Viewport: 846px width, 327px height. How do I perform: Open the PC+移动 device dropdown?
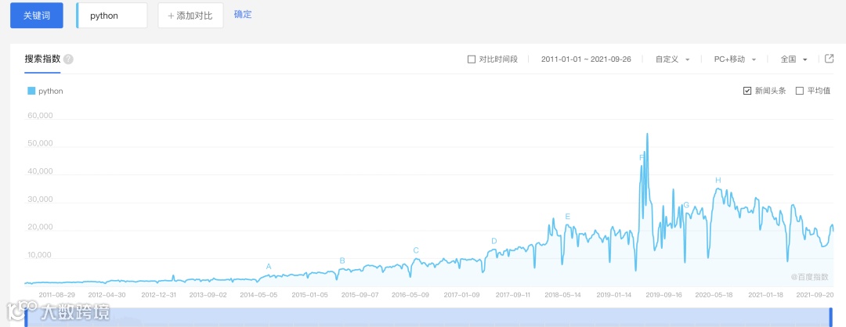(x=735, y=59)
